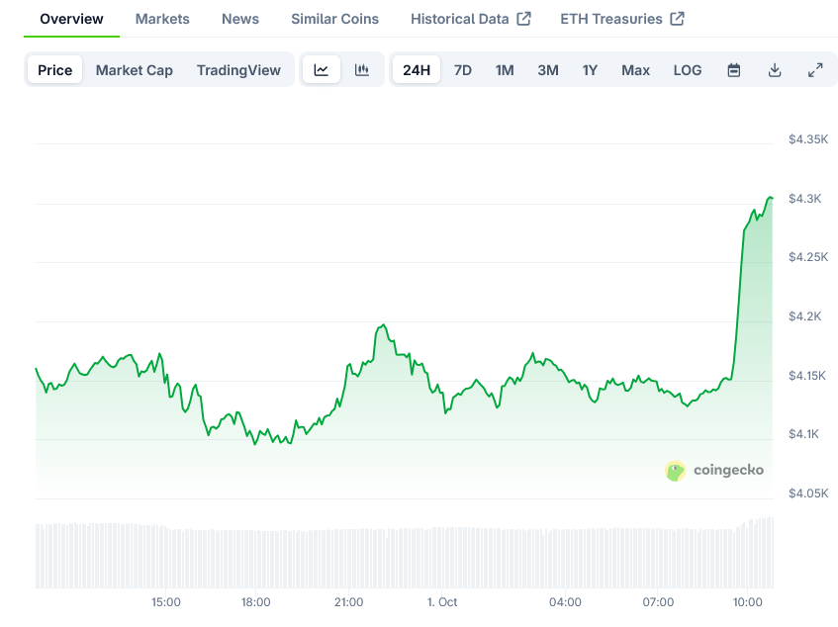Click the download chart icon
The width and height of the screenshot is (838, 627).
click(x=775, y=69)
